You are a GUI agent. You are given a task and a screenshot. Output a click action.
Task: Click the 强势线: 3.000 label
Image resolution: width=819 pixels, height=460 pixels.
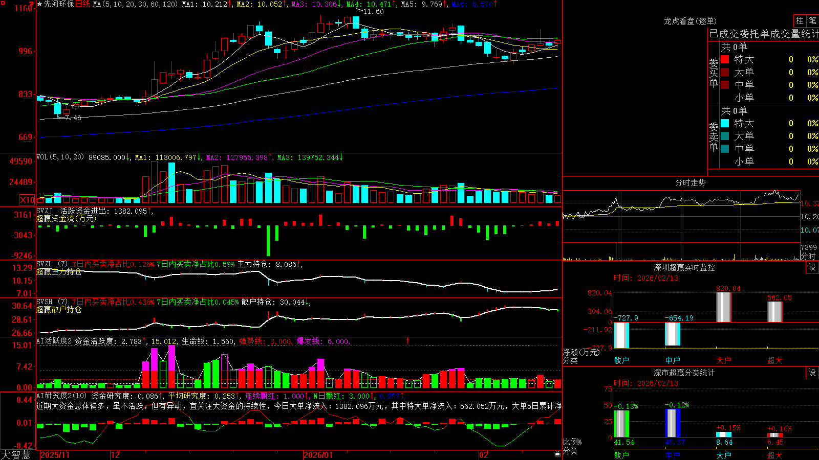click(x=265, y=341)
